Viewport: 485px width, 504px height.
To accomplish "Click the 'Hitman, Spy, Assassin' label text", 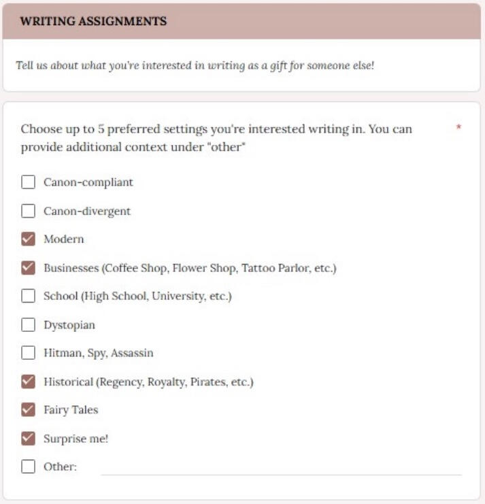I will pyautogui.click(x=99, y=353).
